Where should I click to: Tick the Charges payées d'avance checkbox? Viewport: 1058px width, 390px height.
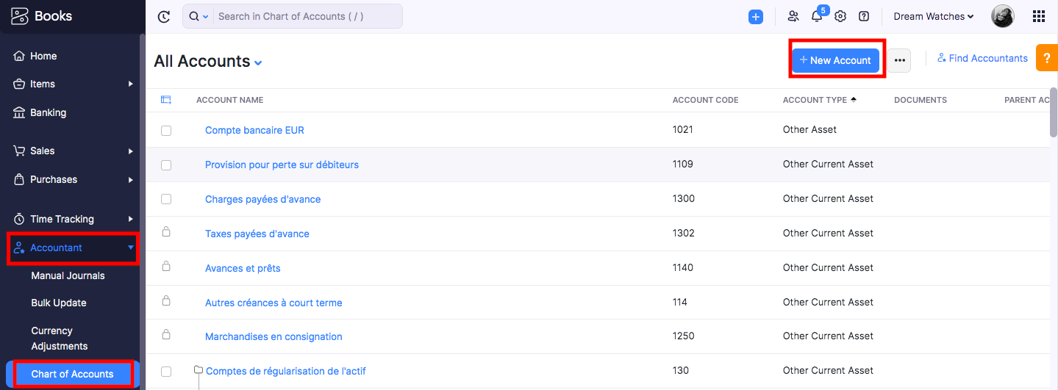click(166, 199)
